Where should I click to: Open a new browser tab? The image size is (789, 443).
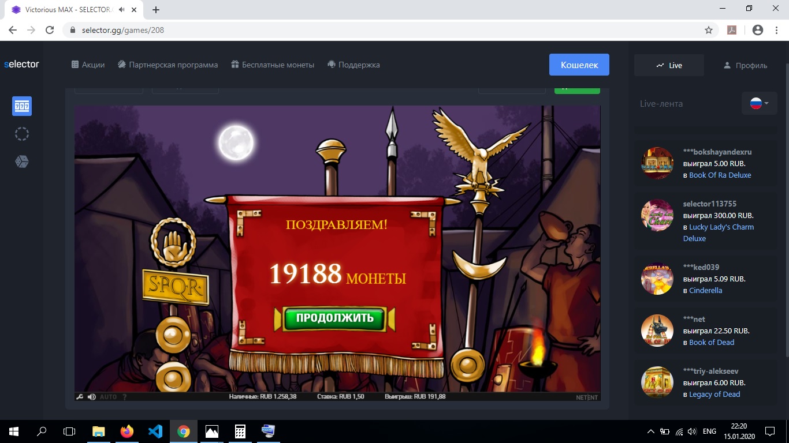(x=156, y=10)
